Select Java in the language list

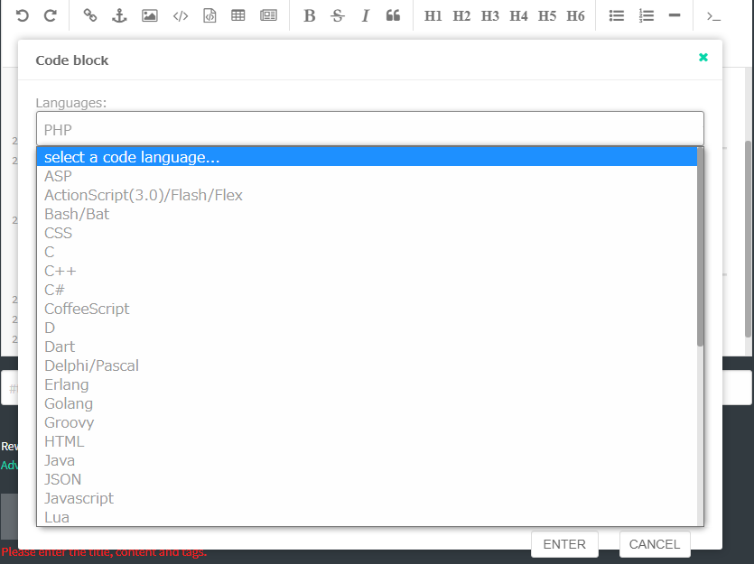click(367, 461)
